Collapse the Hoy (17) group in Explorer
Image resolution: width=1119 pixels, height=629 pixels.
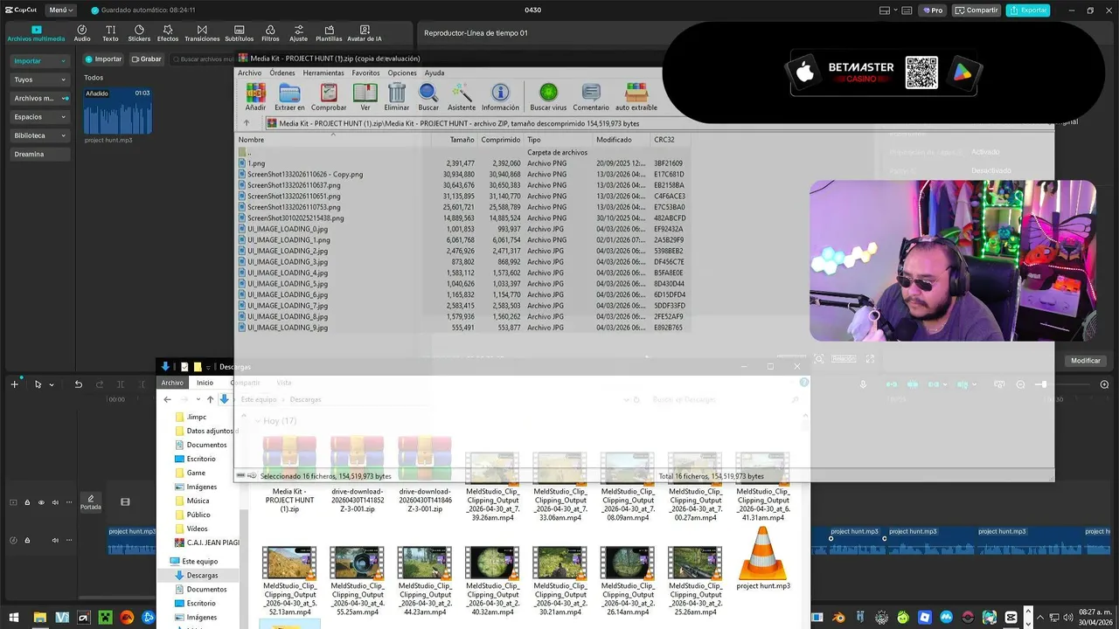click(258, 421)
